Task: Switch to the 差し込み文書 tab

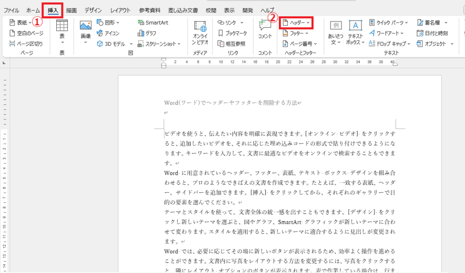Action: pos(183,10)
